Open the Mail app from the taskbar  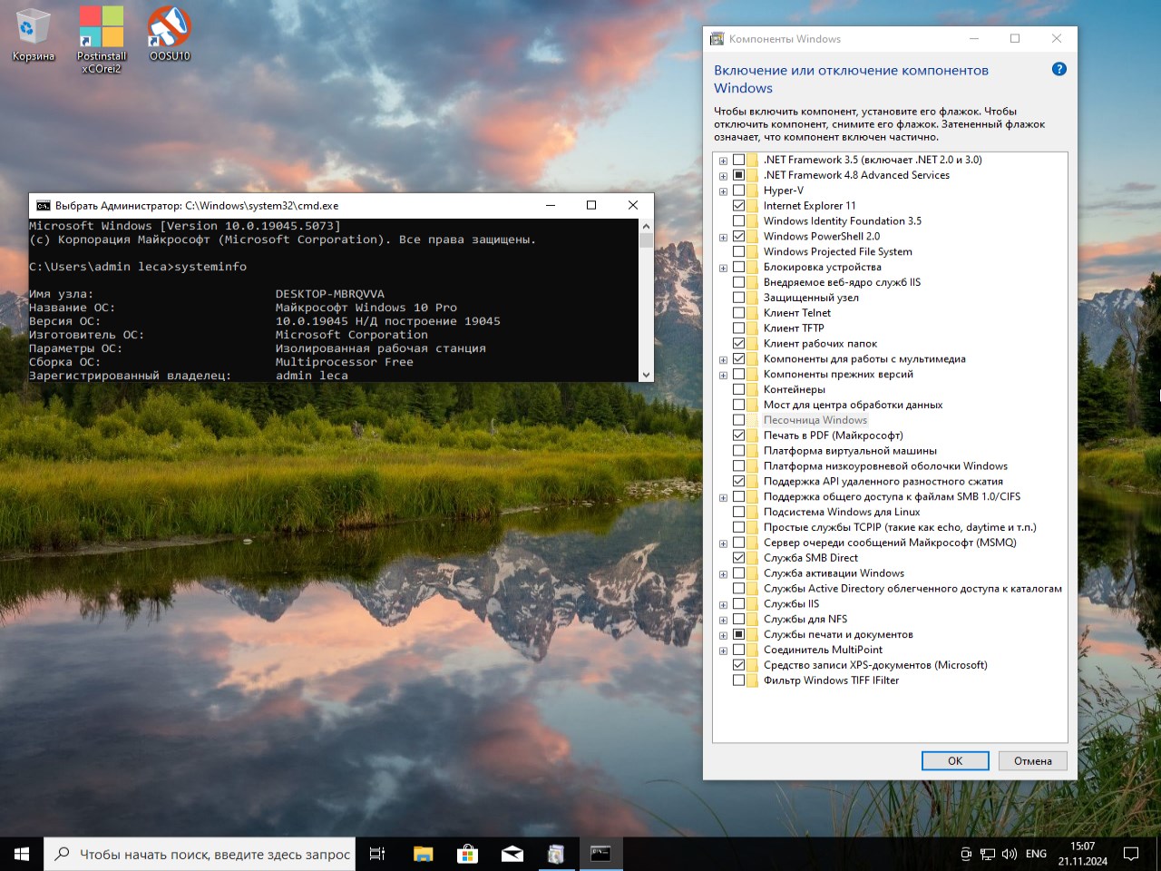click(512, 854)
